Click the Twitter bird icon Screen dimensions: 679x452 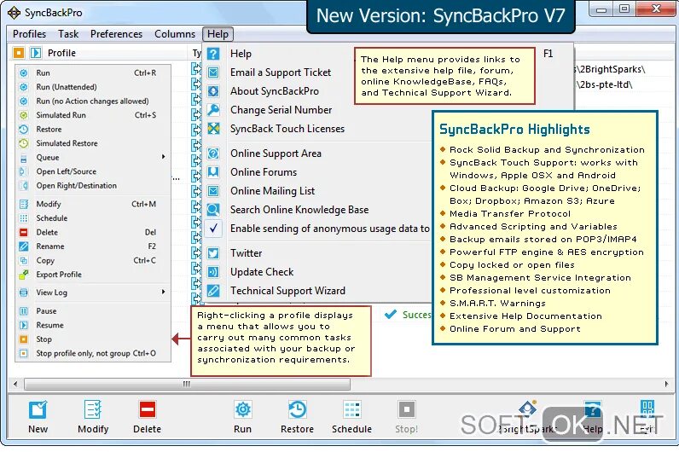click(213, 253)
